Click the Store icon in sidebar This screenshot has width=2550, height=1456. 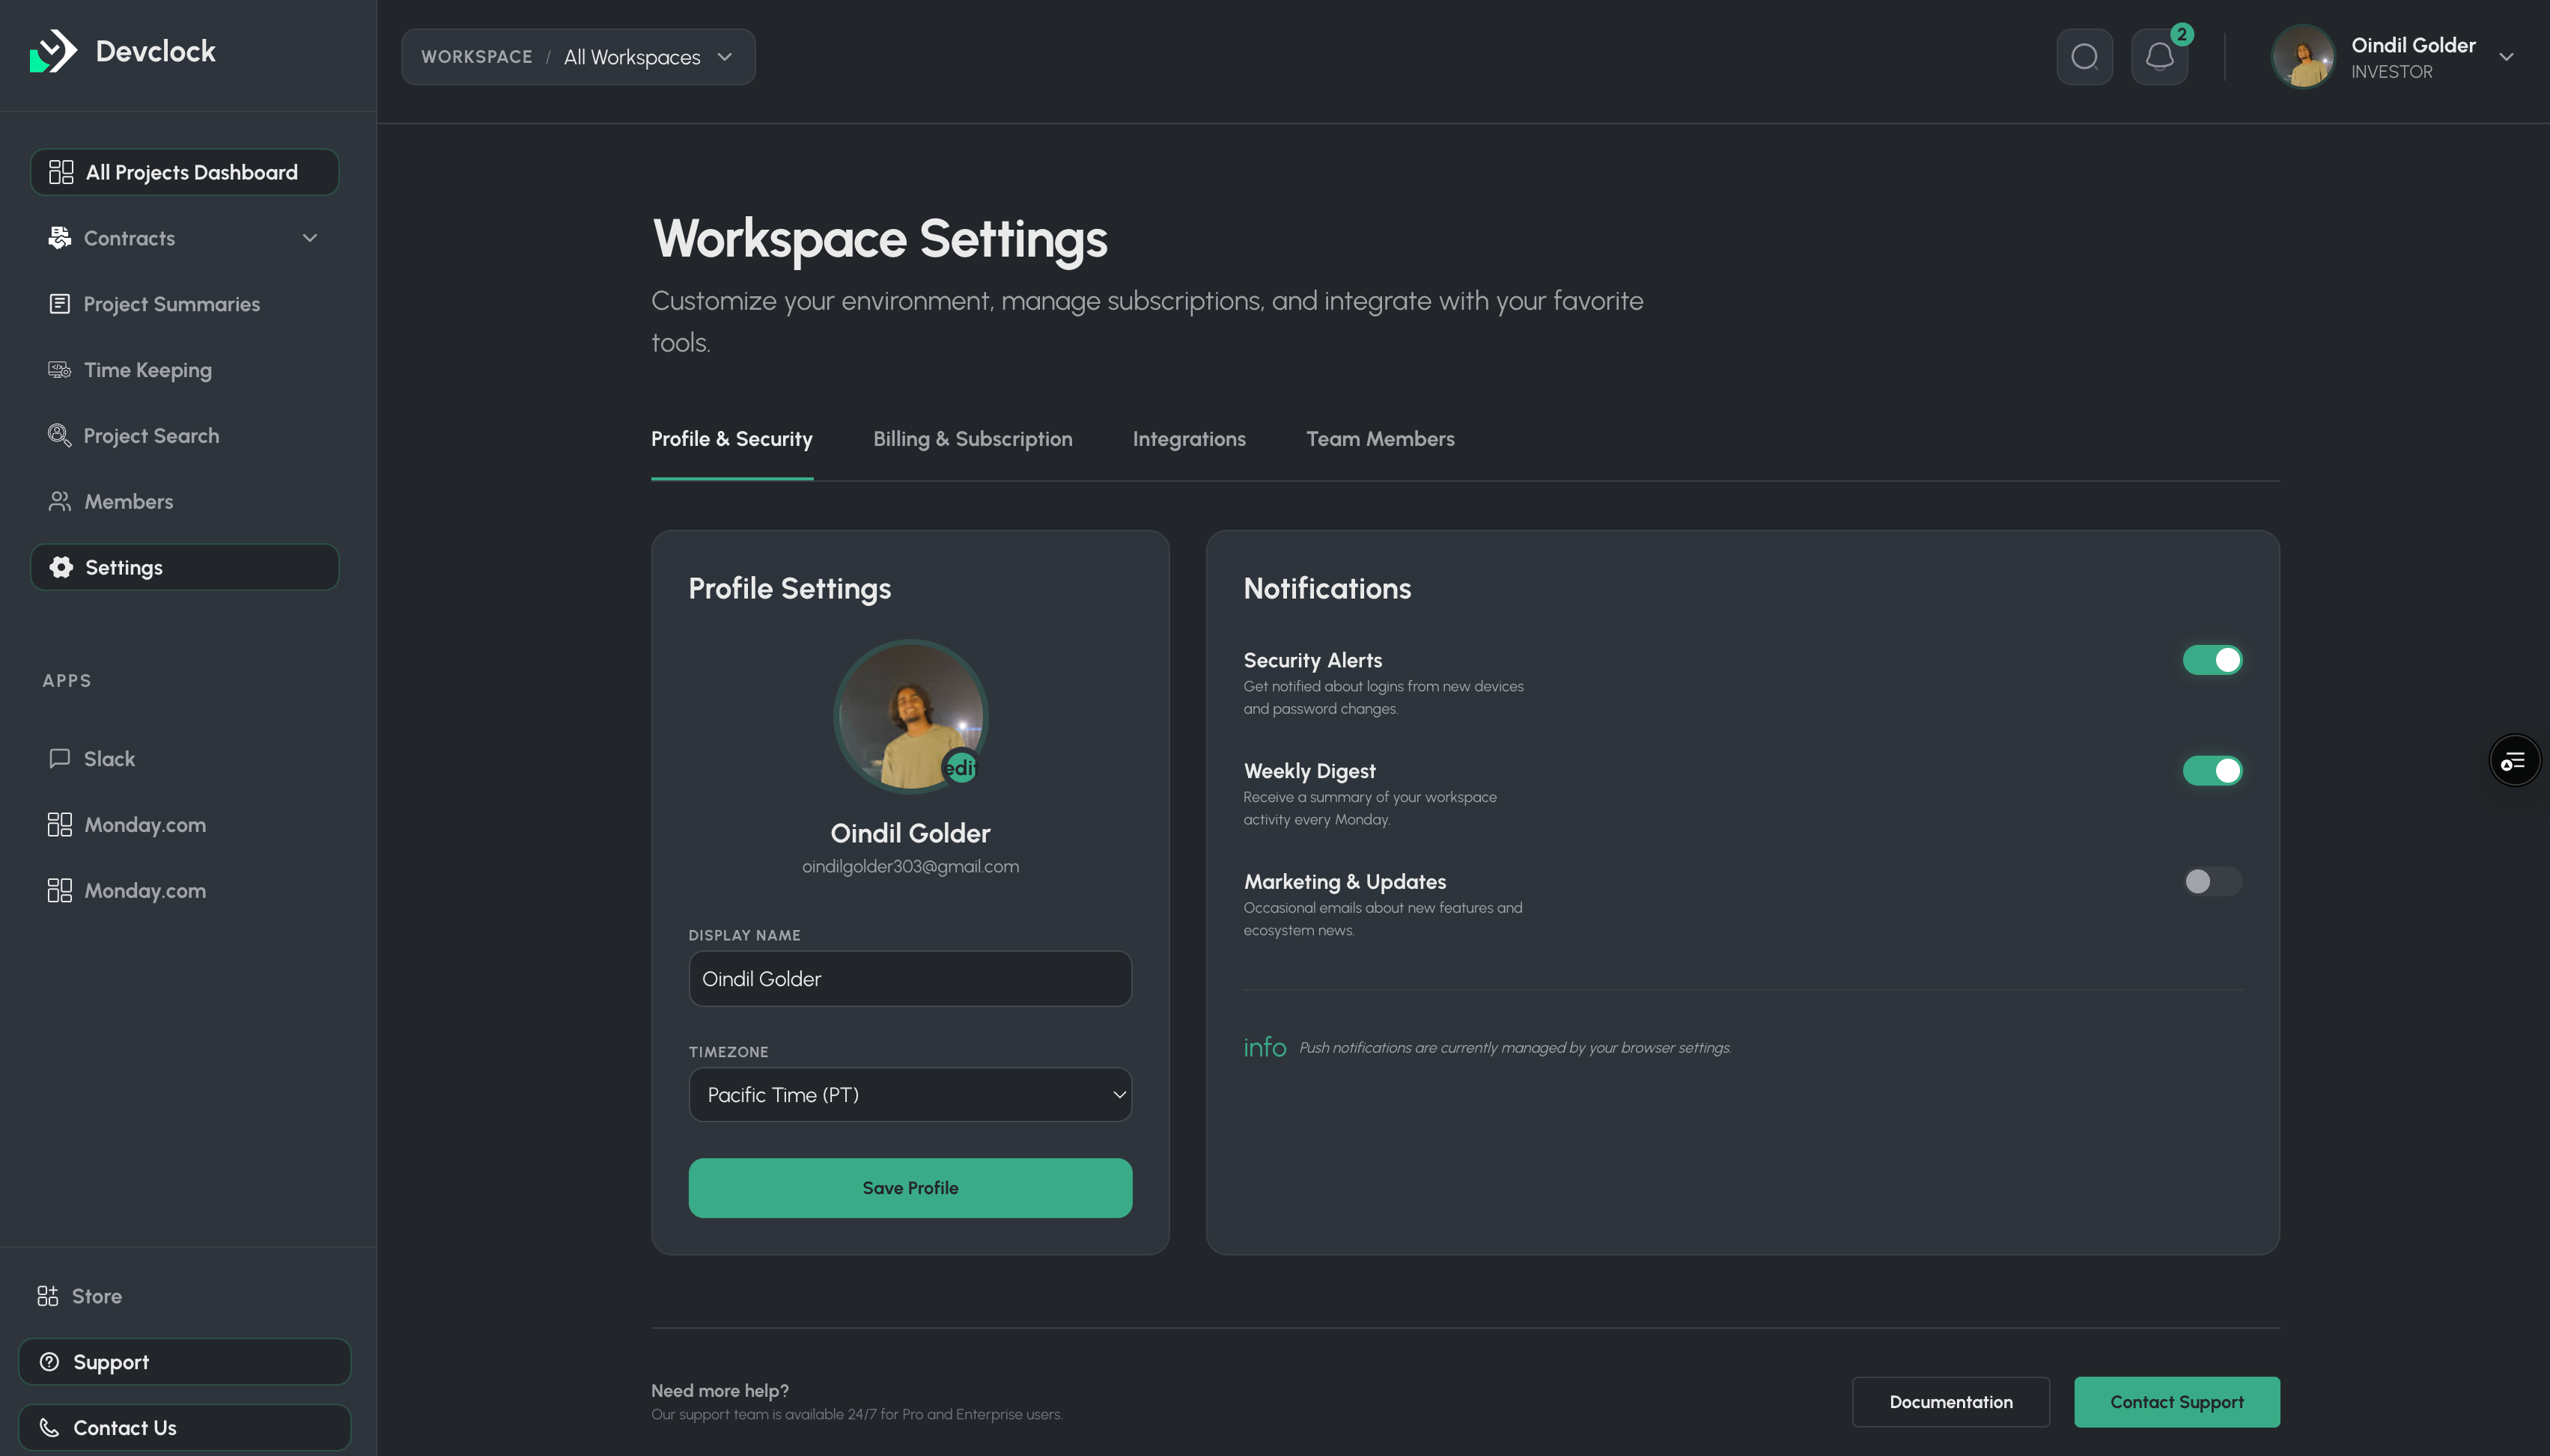coord(48,1296)
